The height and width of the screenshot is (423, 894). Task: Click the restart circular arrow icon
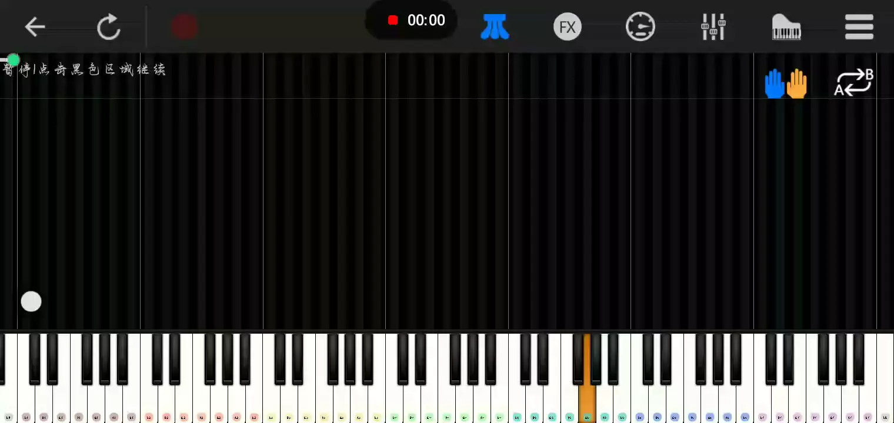tap(109, 27)
